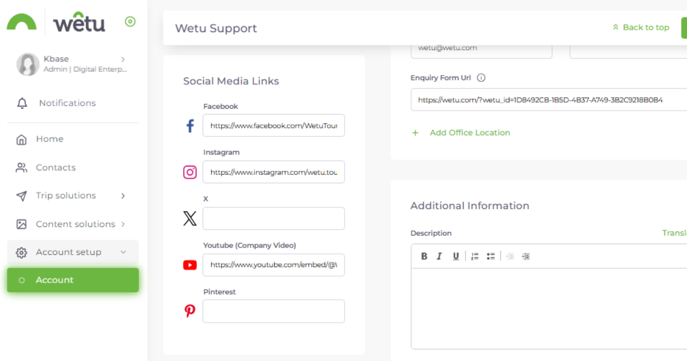Toggle the sidebar pin circle icon

(x=130, y=22)
